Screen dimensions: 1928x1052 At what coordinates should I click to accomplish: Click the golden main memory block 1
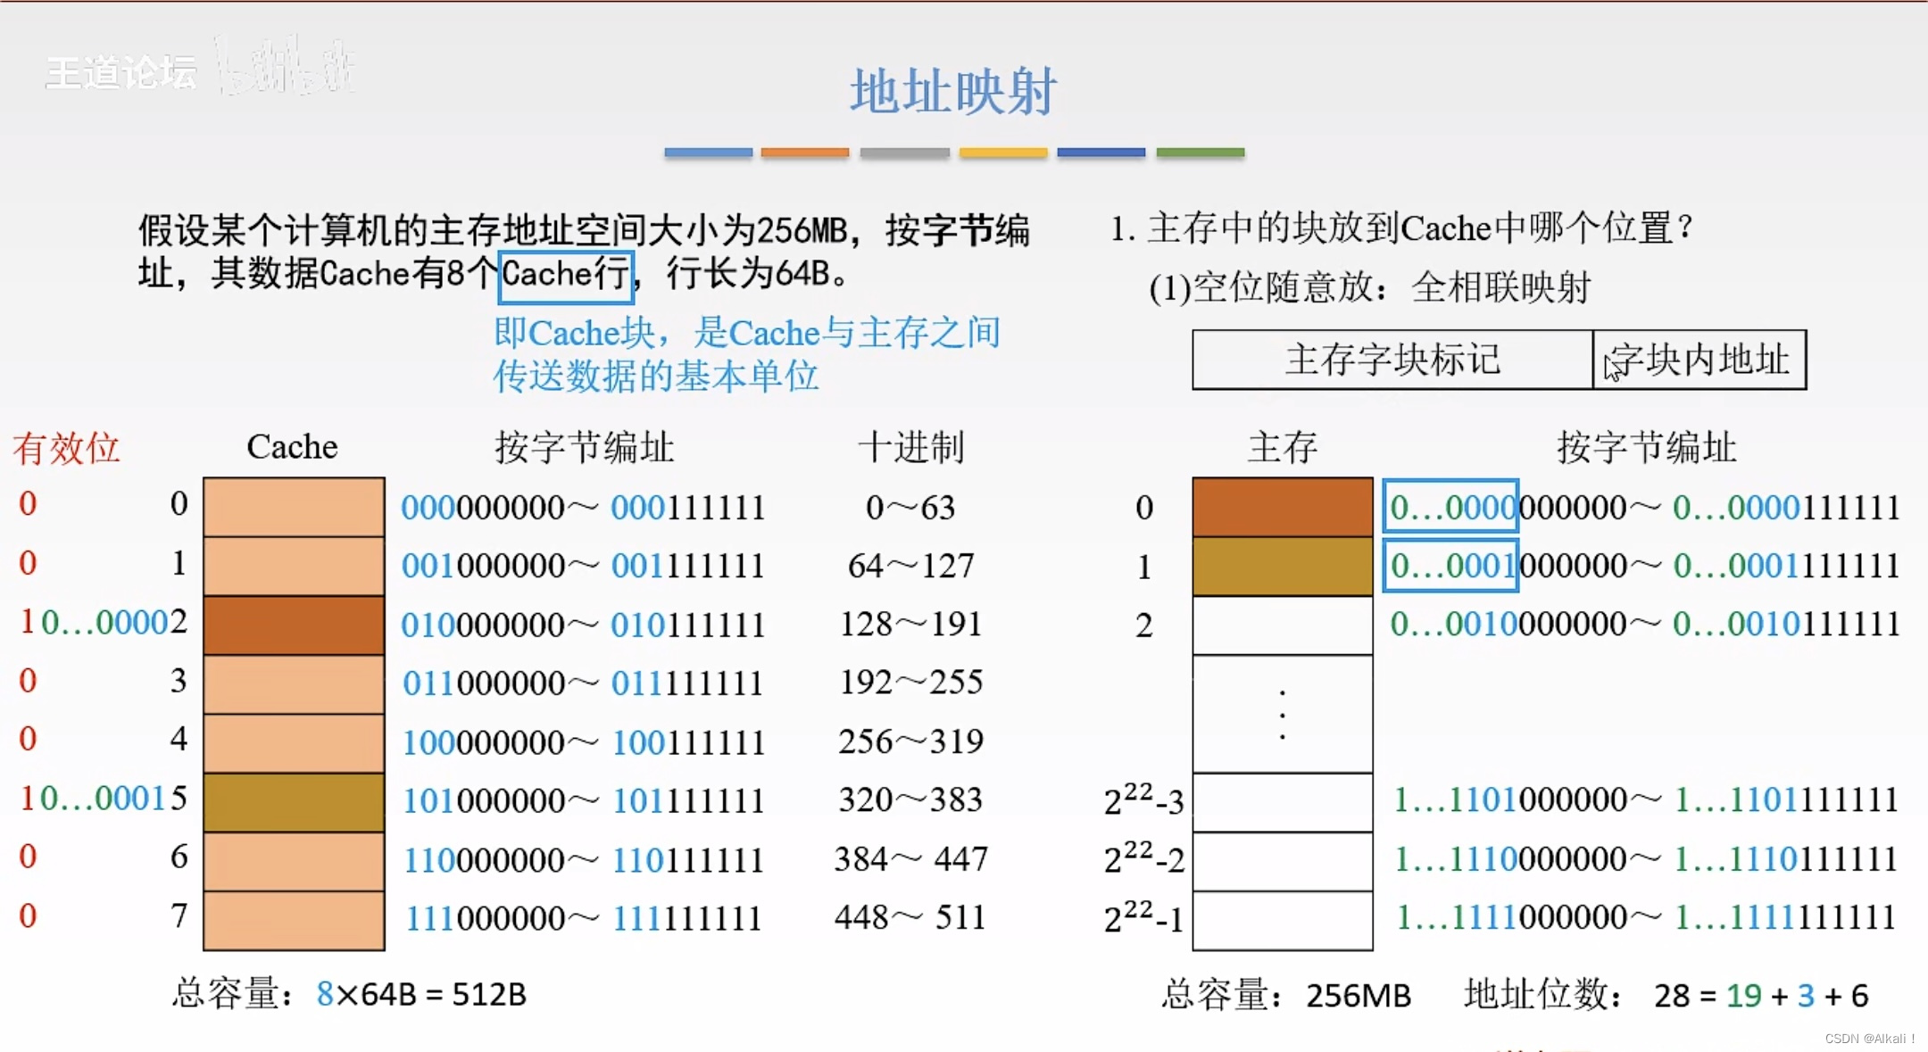tap(1282, 566)
